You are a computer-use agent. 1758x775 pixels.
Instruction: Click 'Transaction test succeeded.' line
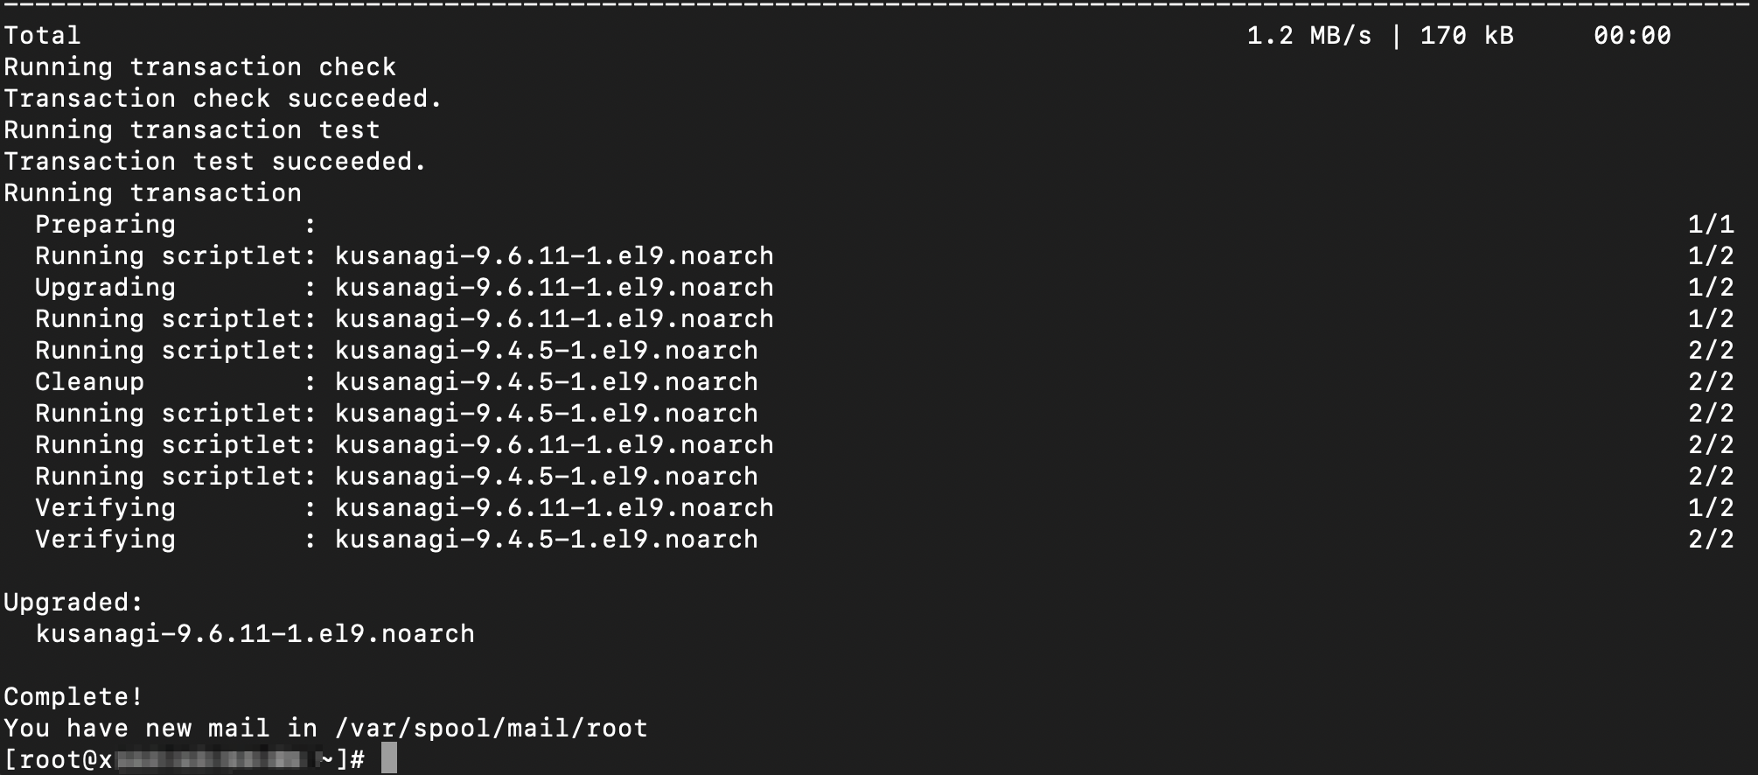point(215,161)
